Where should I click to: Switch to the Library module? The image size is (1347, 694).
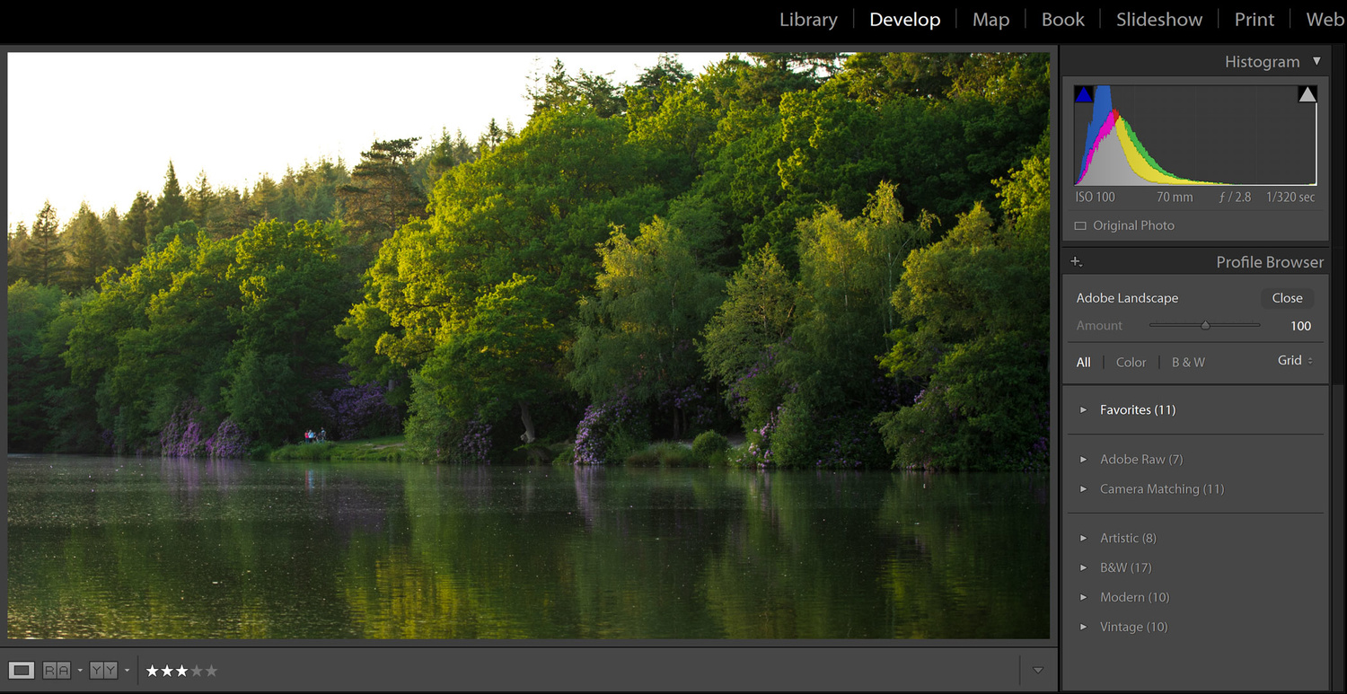pyautogui.click(x=808, y=20)
